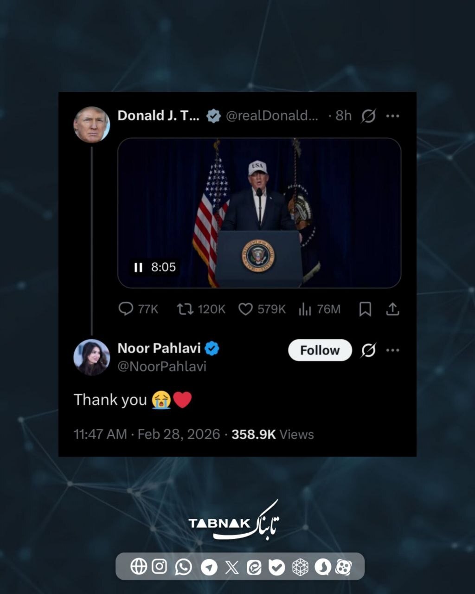Click Donald J. Trump's profile avatar
475x594 pixels.
pyautogui.click(x=92, y=125)
